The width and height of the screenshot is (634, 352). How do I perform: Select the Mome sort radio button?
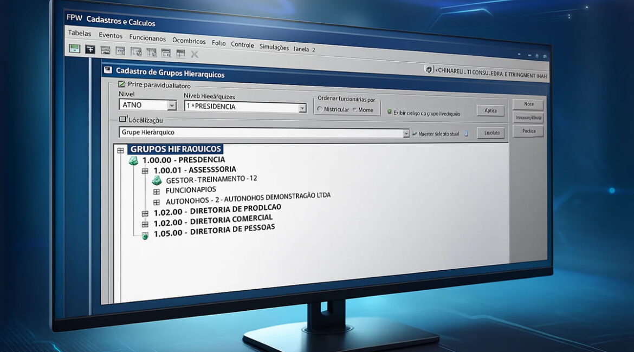[x=354, y=110]
